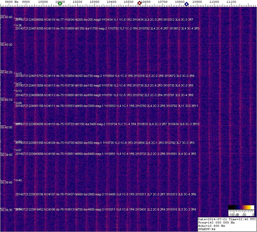The height and width of the screenshot is (232, 257).
Task: Select the hCnt111 detection log entry
Action: coord(106,106)
